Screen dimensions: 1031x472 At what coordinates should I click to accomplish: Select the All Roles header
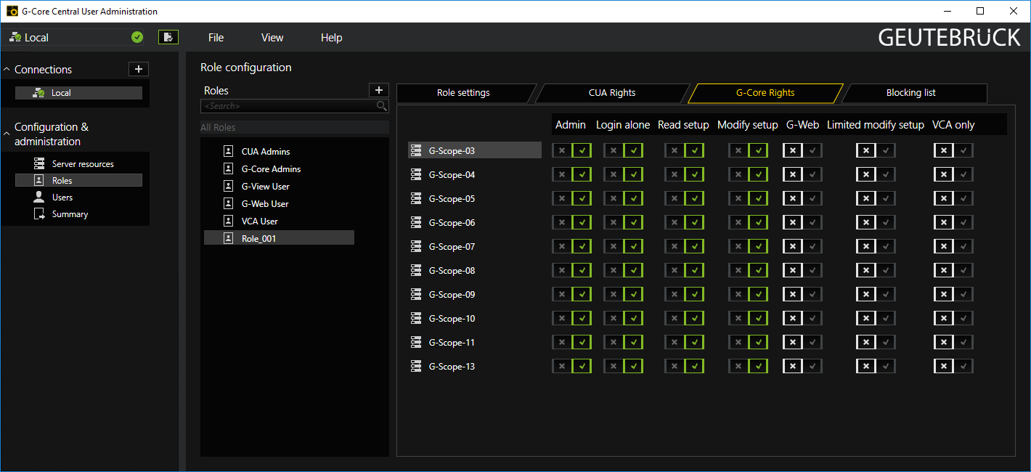(295, 127)
